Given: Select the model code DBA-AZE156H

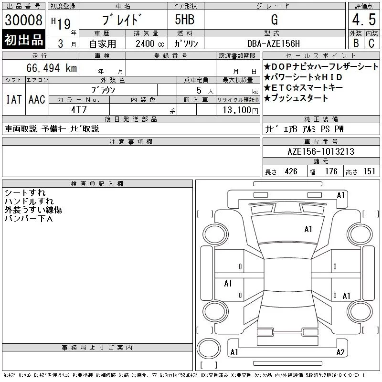Looking at the screenshot, I should [x=273, y=43].
